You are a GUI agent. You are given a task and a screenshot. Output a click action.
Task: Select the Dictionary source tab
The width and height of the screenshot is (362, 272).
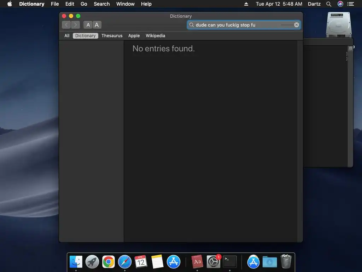pos(86,36)
